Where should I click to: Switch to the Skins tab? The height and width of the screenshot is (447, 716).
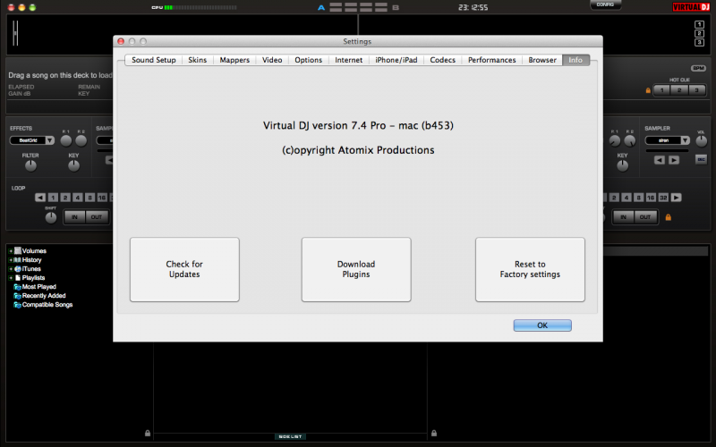(197, 60)
